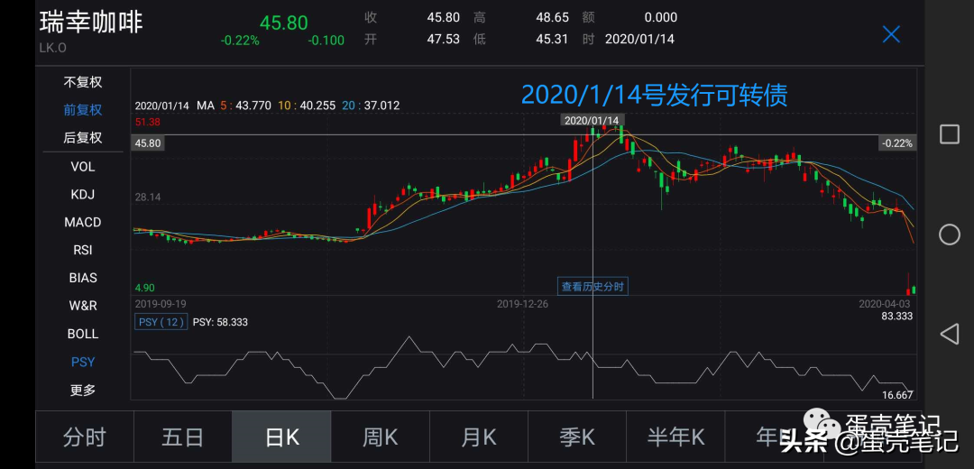Tap Android back triangle button
The image size is (974, 469).
click(949, 334)
